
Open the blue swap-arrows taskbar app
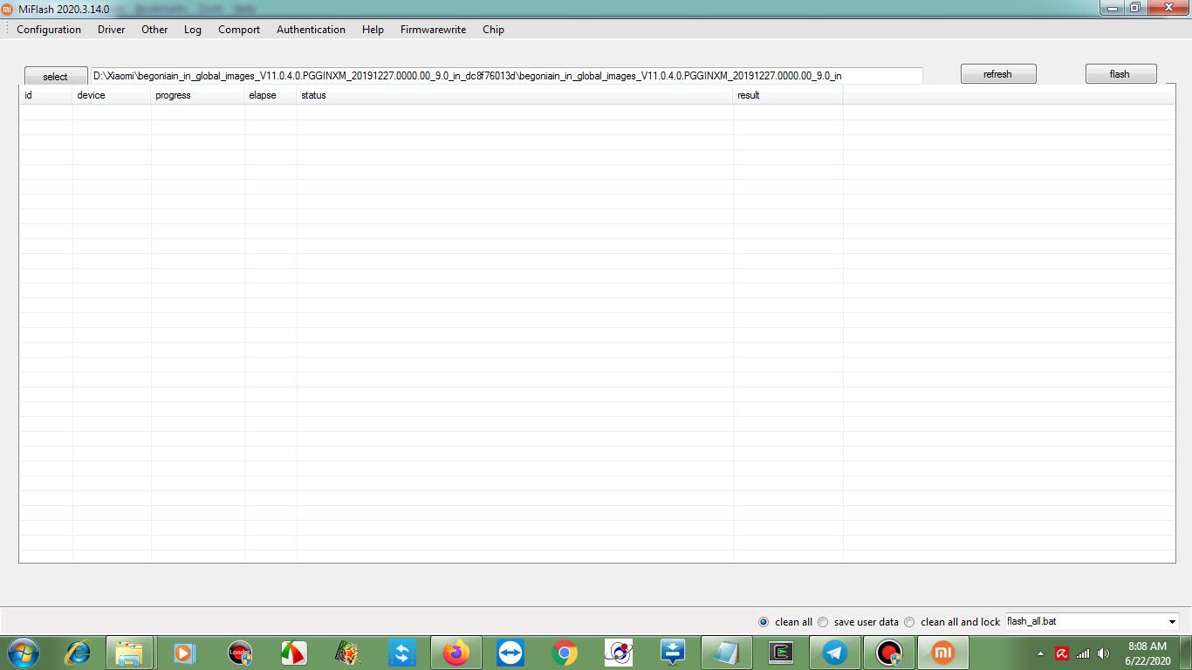pos(401,653)
